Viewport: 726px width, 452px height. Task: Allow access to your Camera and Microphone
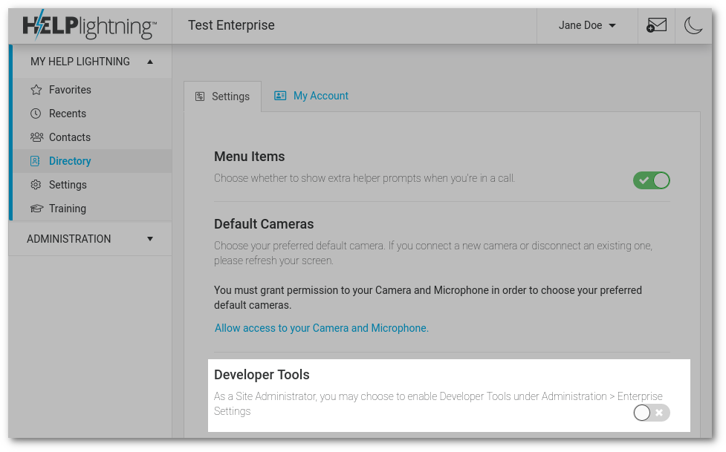(322, 328)
